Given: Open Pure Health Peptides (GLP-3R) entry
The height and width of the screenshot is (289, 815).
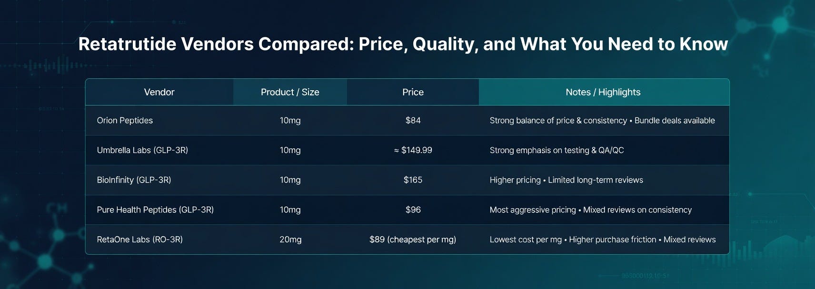Looking at the screenshot, I should pyautogui.click(x=155, y=210).
